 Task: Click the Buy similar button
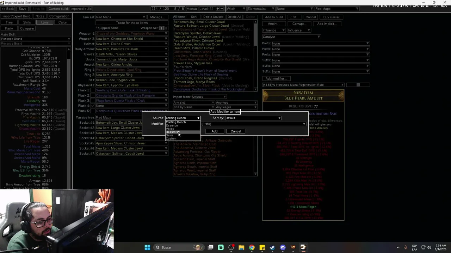[331, 17]
